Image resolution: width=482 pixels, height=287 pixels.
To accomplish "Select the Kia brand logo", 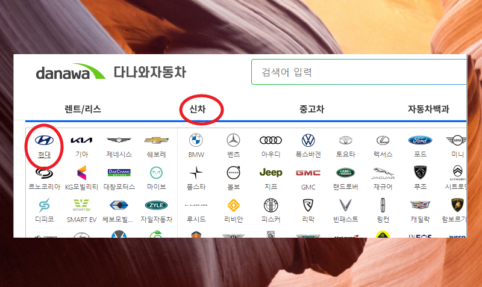I will (81, 140).
